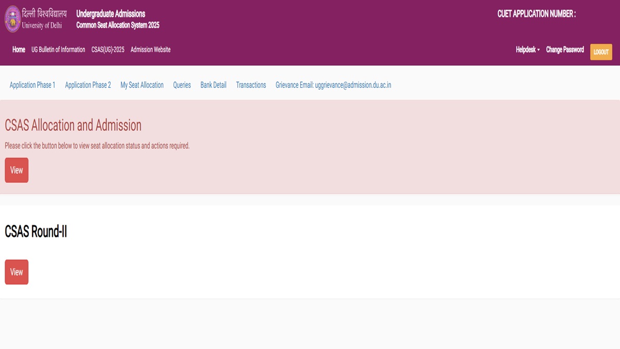Screen dimensions: 620x349
Task: Switch to Application Phase 2 tab
Action: pos(88,85)
